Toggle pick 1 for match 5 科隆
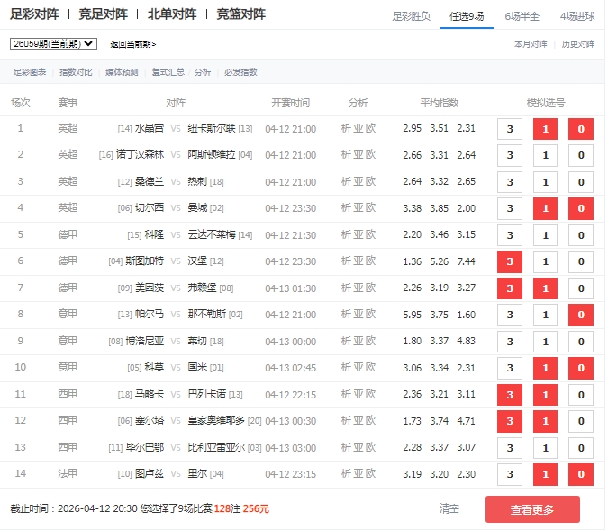The height and width of the screenshot is (531, 608). coord(545,235)
